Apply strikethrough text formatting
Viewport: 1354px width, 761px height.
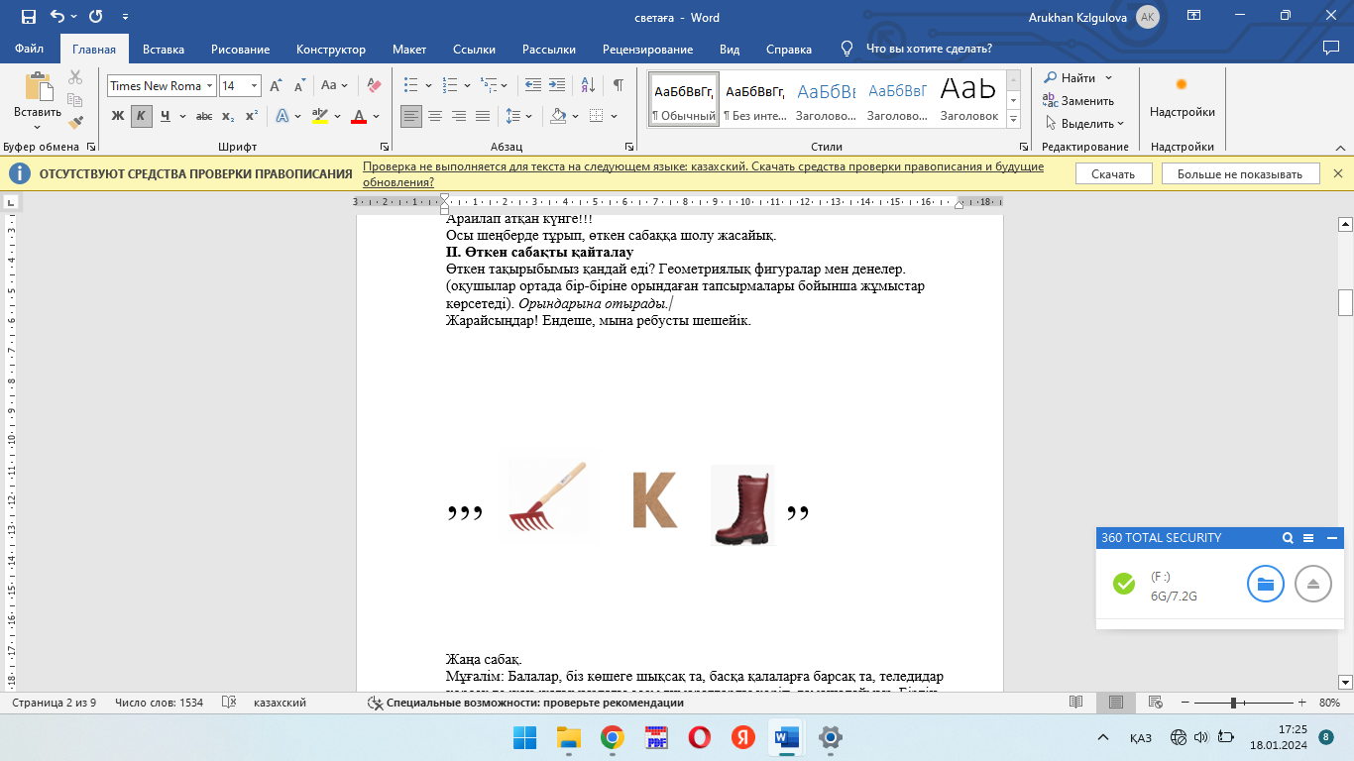pos(204,116)
